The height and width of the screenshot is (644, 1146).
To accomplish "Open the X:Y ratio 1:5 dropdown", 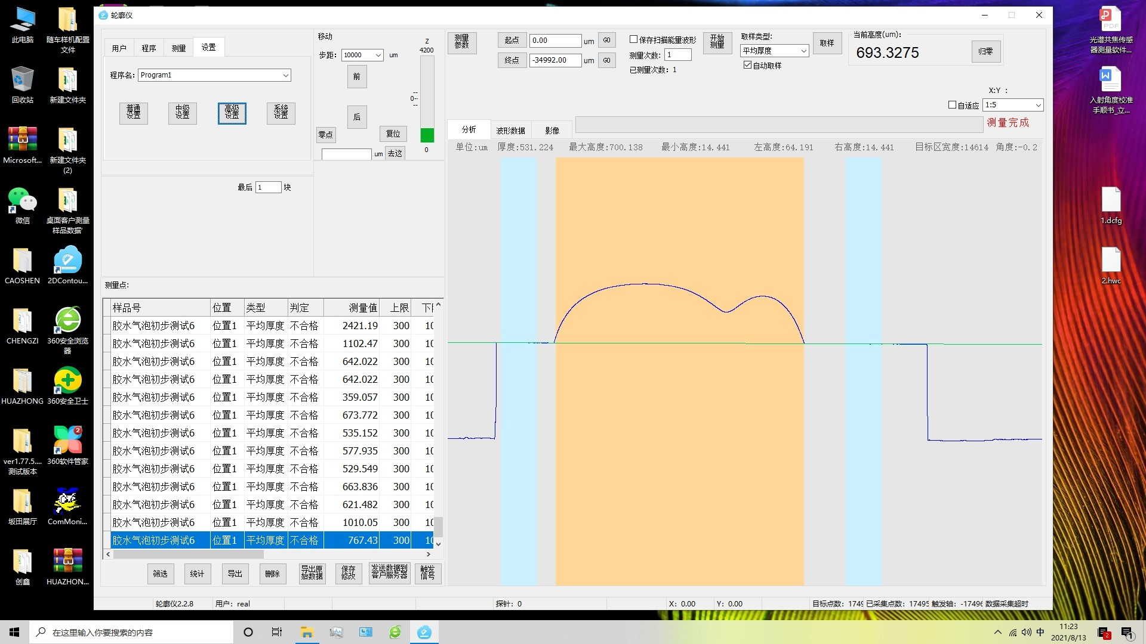I will click(1038, 105).
